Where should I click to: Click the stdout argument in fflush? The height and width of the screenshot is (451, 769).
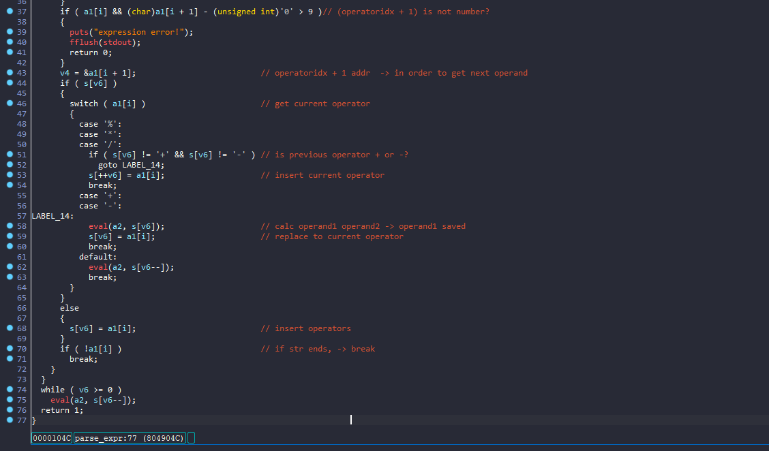[x=117, y=42]
